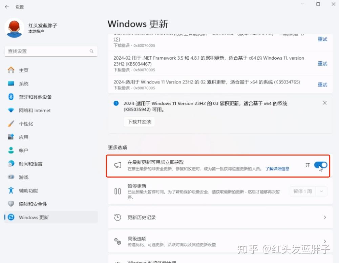Click the history clock icon for 更新历史记录

pyautogui.click(x=118, y=217)
